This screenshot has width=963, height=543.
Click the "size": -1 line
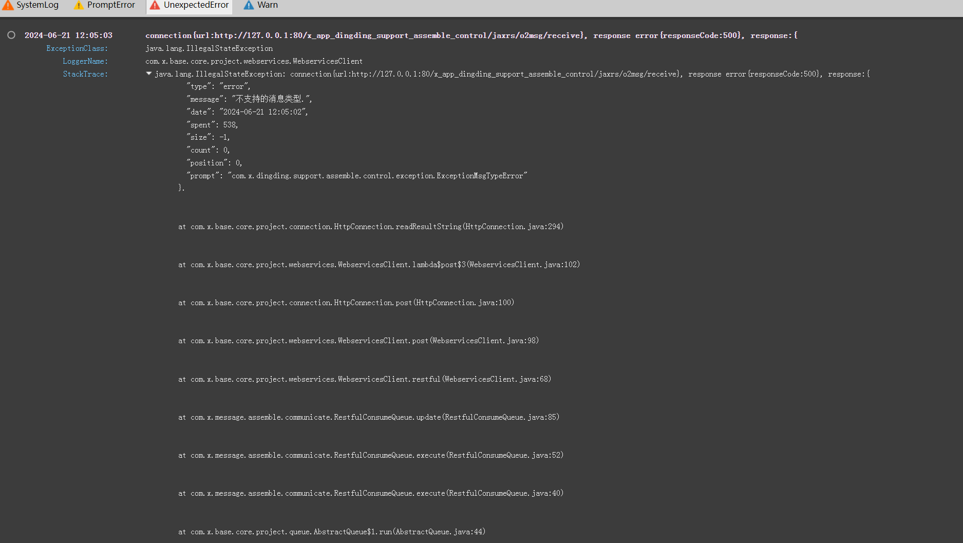tap(208, 137)
